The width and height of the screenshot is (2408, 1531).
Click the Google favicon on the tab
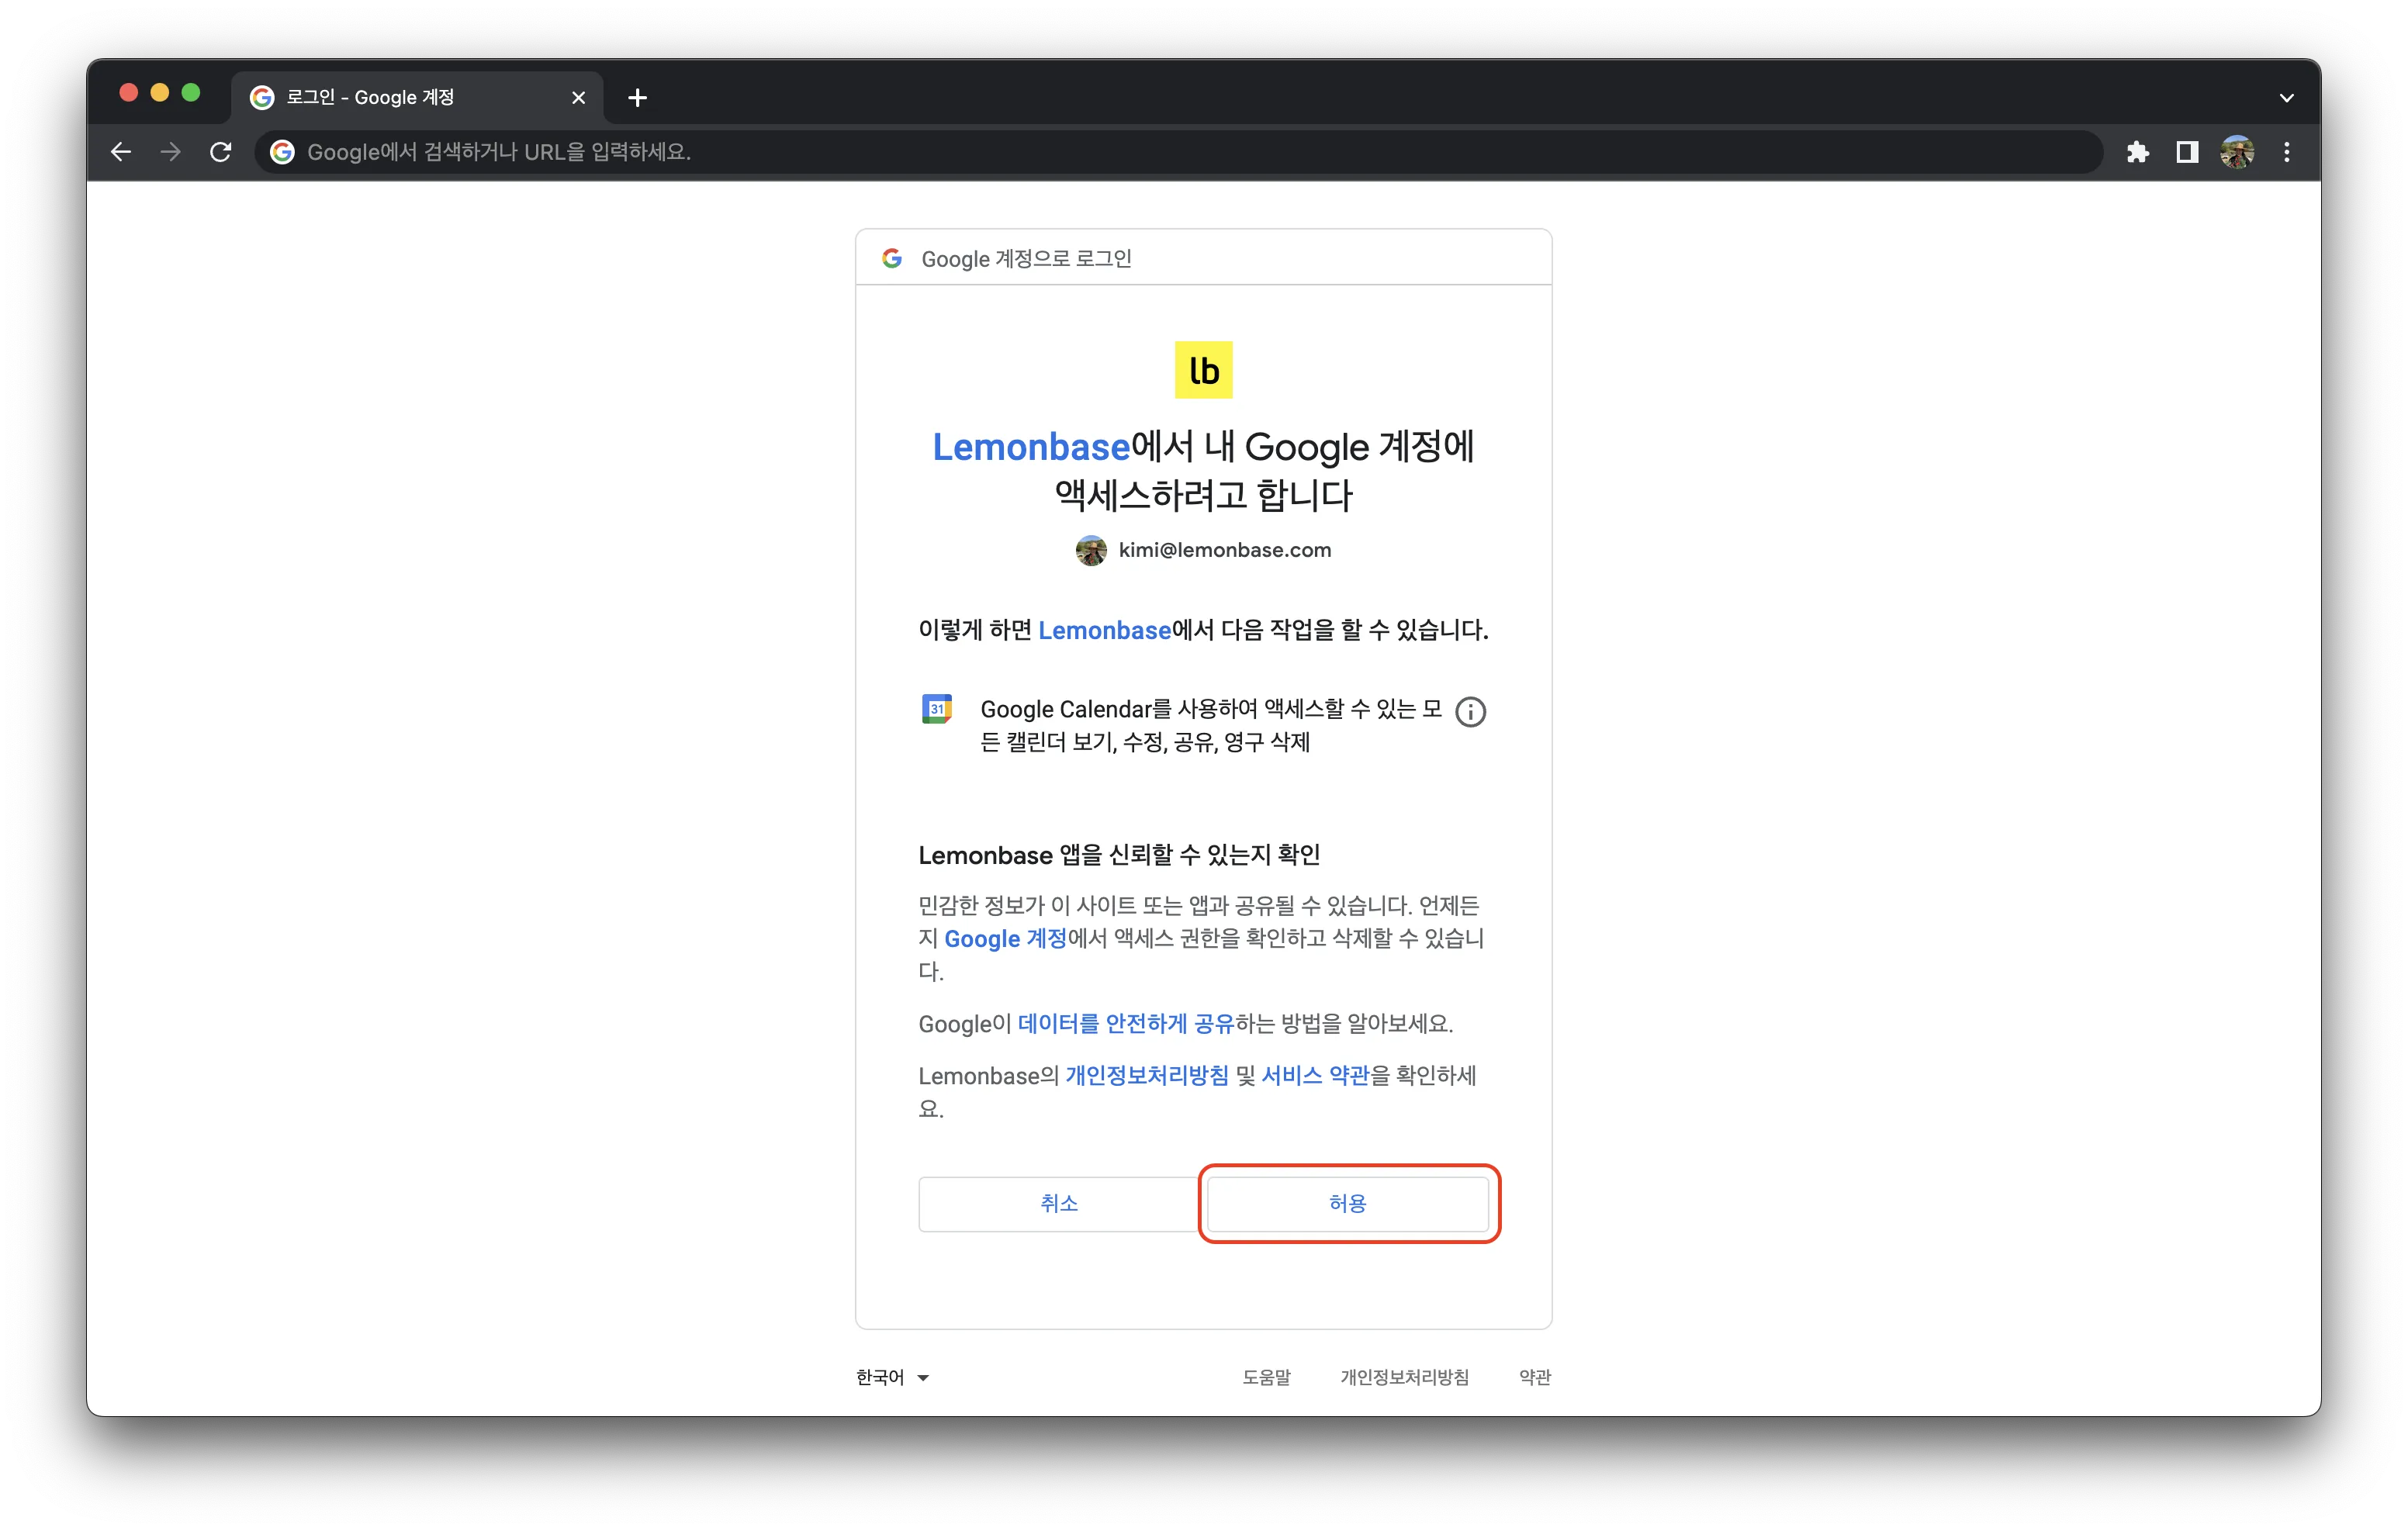pos(262,97)
